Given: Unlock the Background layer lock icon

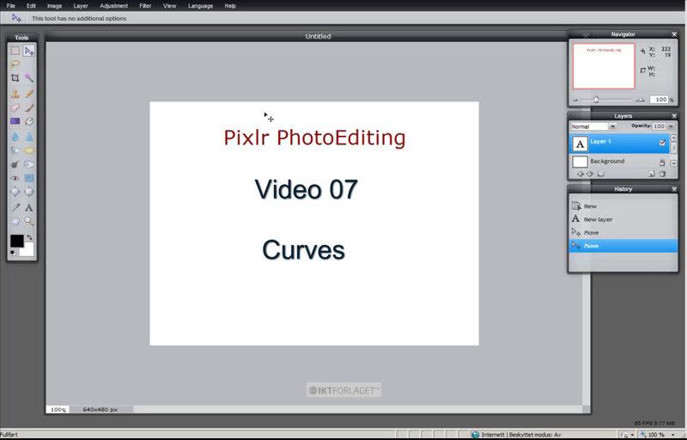Looking at the screenshot, I should (x=662, y=162).
